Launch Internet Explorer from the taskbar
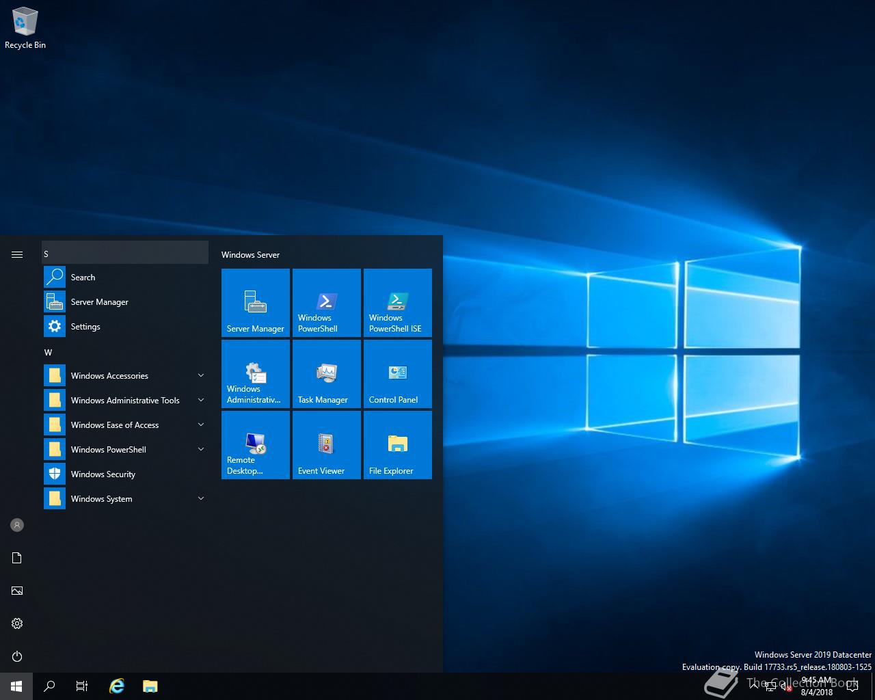This screenshot has width=875, height=700. click(x=117, y=686)
